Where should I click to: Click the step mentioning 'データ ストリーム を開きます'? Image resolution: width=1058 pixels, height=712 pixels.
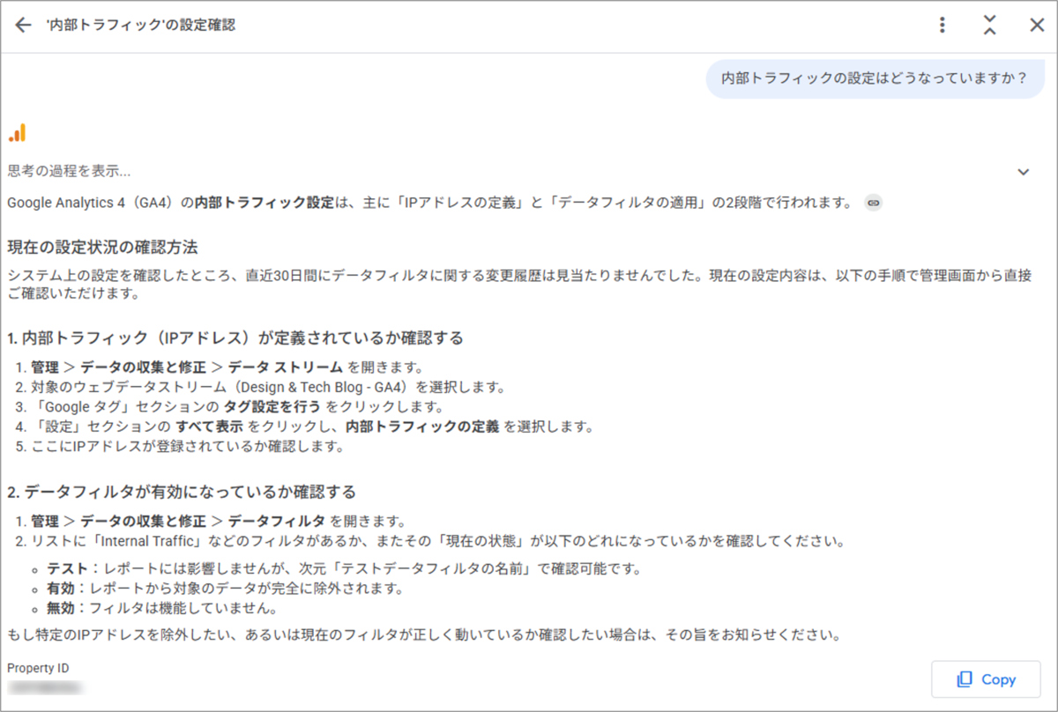tap(221, 367)
